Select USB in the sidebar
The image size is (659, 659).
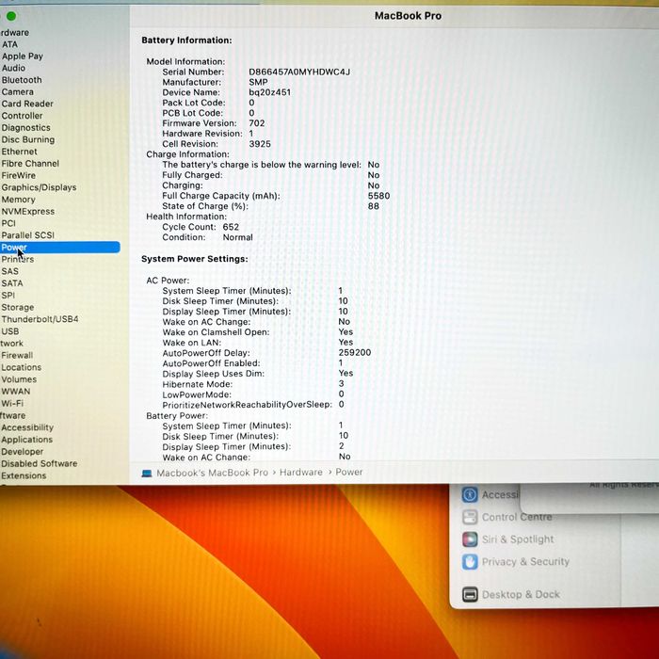pyautogui.click(x=10, y=331)
